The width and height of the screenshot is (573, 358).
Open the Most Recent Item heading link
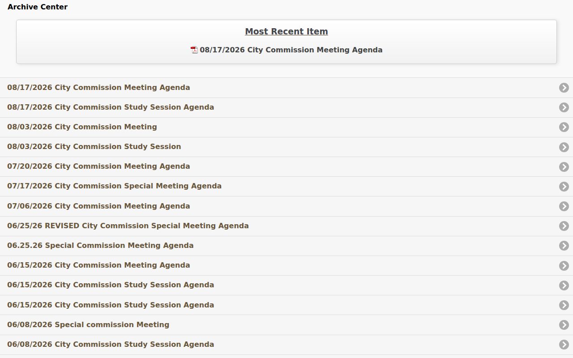tap(286, 31)
